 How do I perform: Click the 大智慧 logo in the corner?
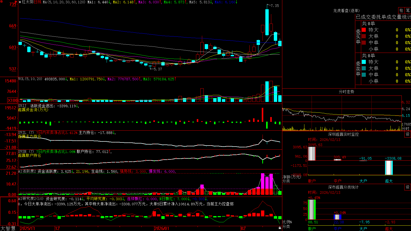click(x=8, y=228)
